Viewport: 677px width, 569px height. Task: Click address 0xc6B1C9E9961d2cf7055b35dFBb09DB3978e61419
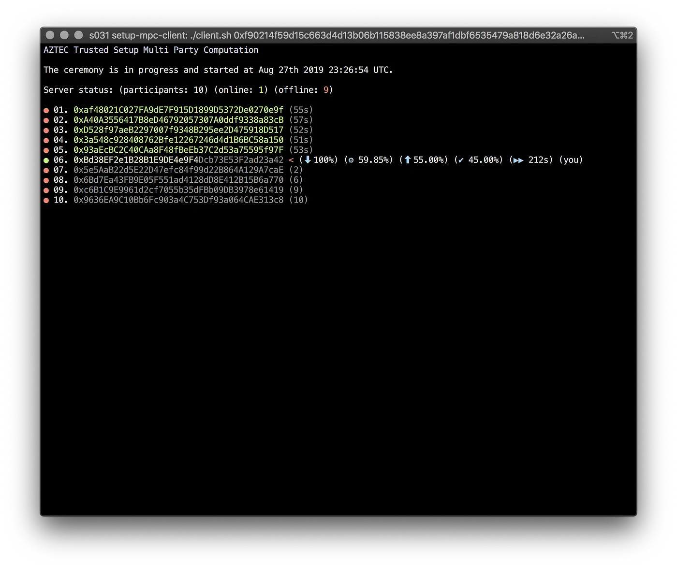tap(178, 190)
